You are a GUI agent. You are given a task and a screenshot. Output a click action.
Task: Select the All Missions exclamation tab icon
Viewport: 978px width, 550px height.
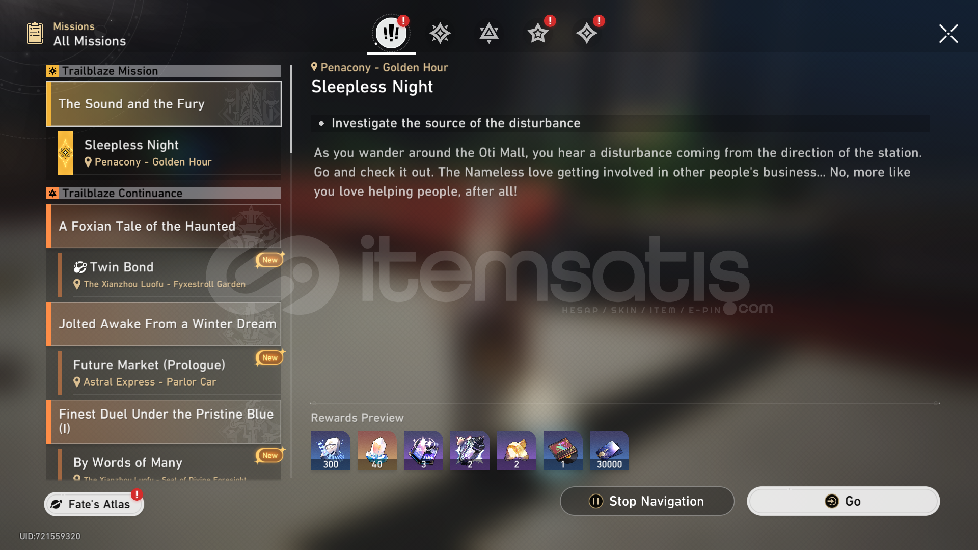pyautogui.click(x=391, y=33)
